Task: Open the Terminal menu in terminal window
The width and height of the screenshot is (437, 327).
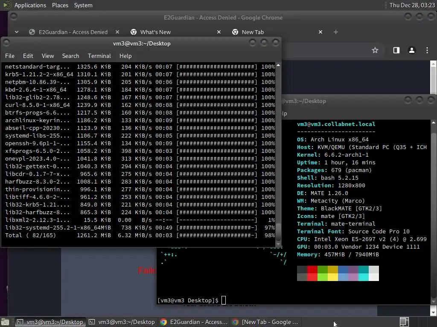Action: pos(99,56)
